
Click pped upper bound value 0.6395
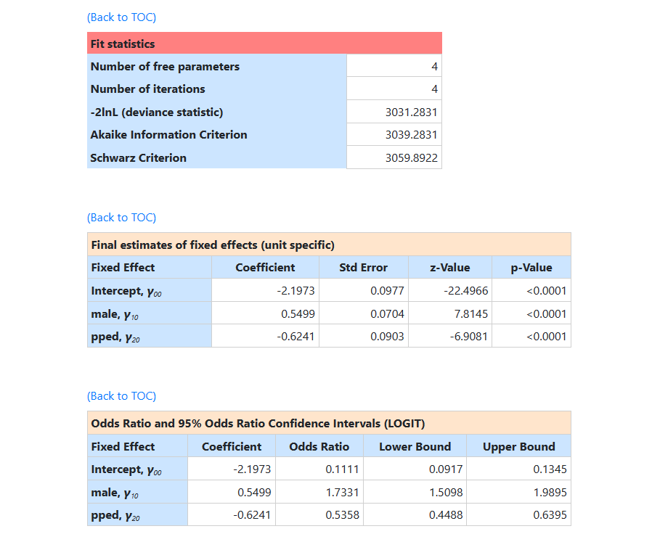coord(550,515)
